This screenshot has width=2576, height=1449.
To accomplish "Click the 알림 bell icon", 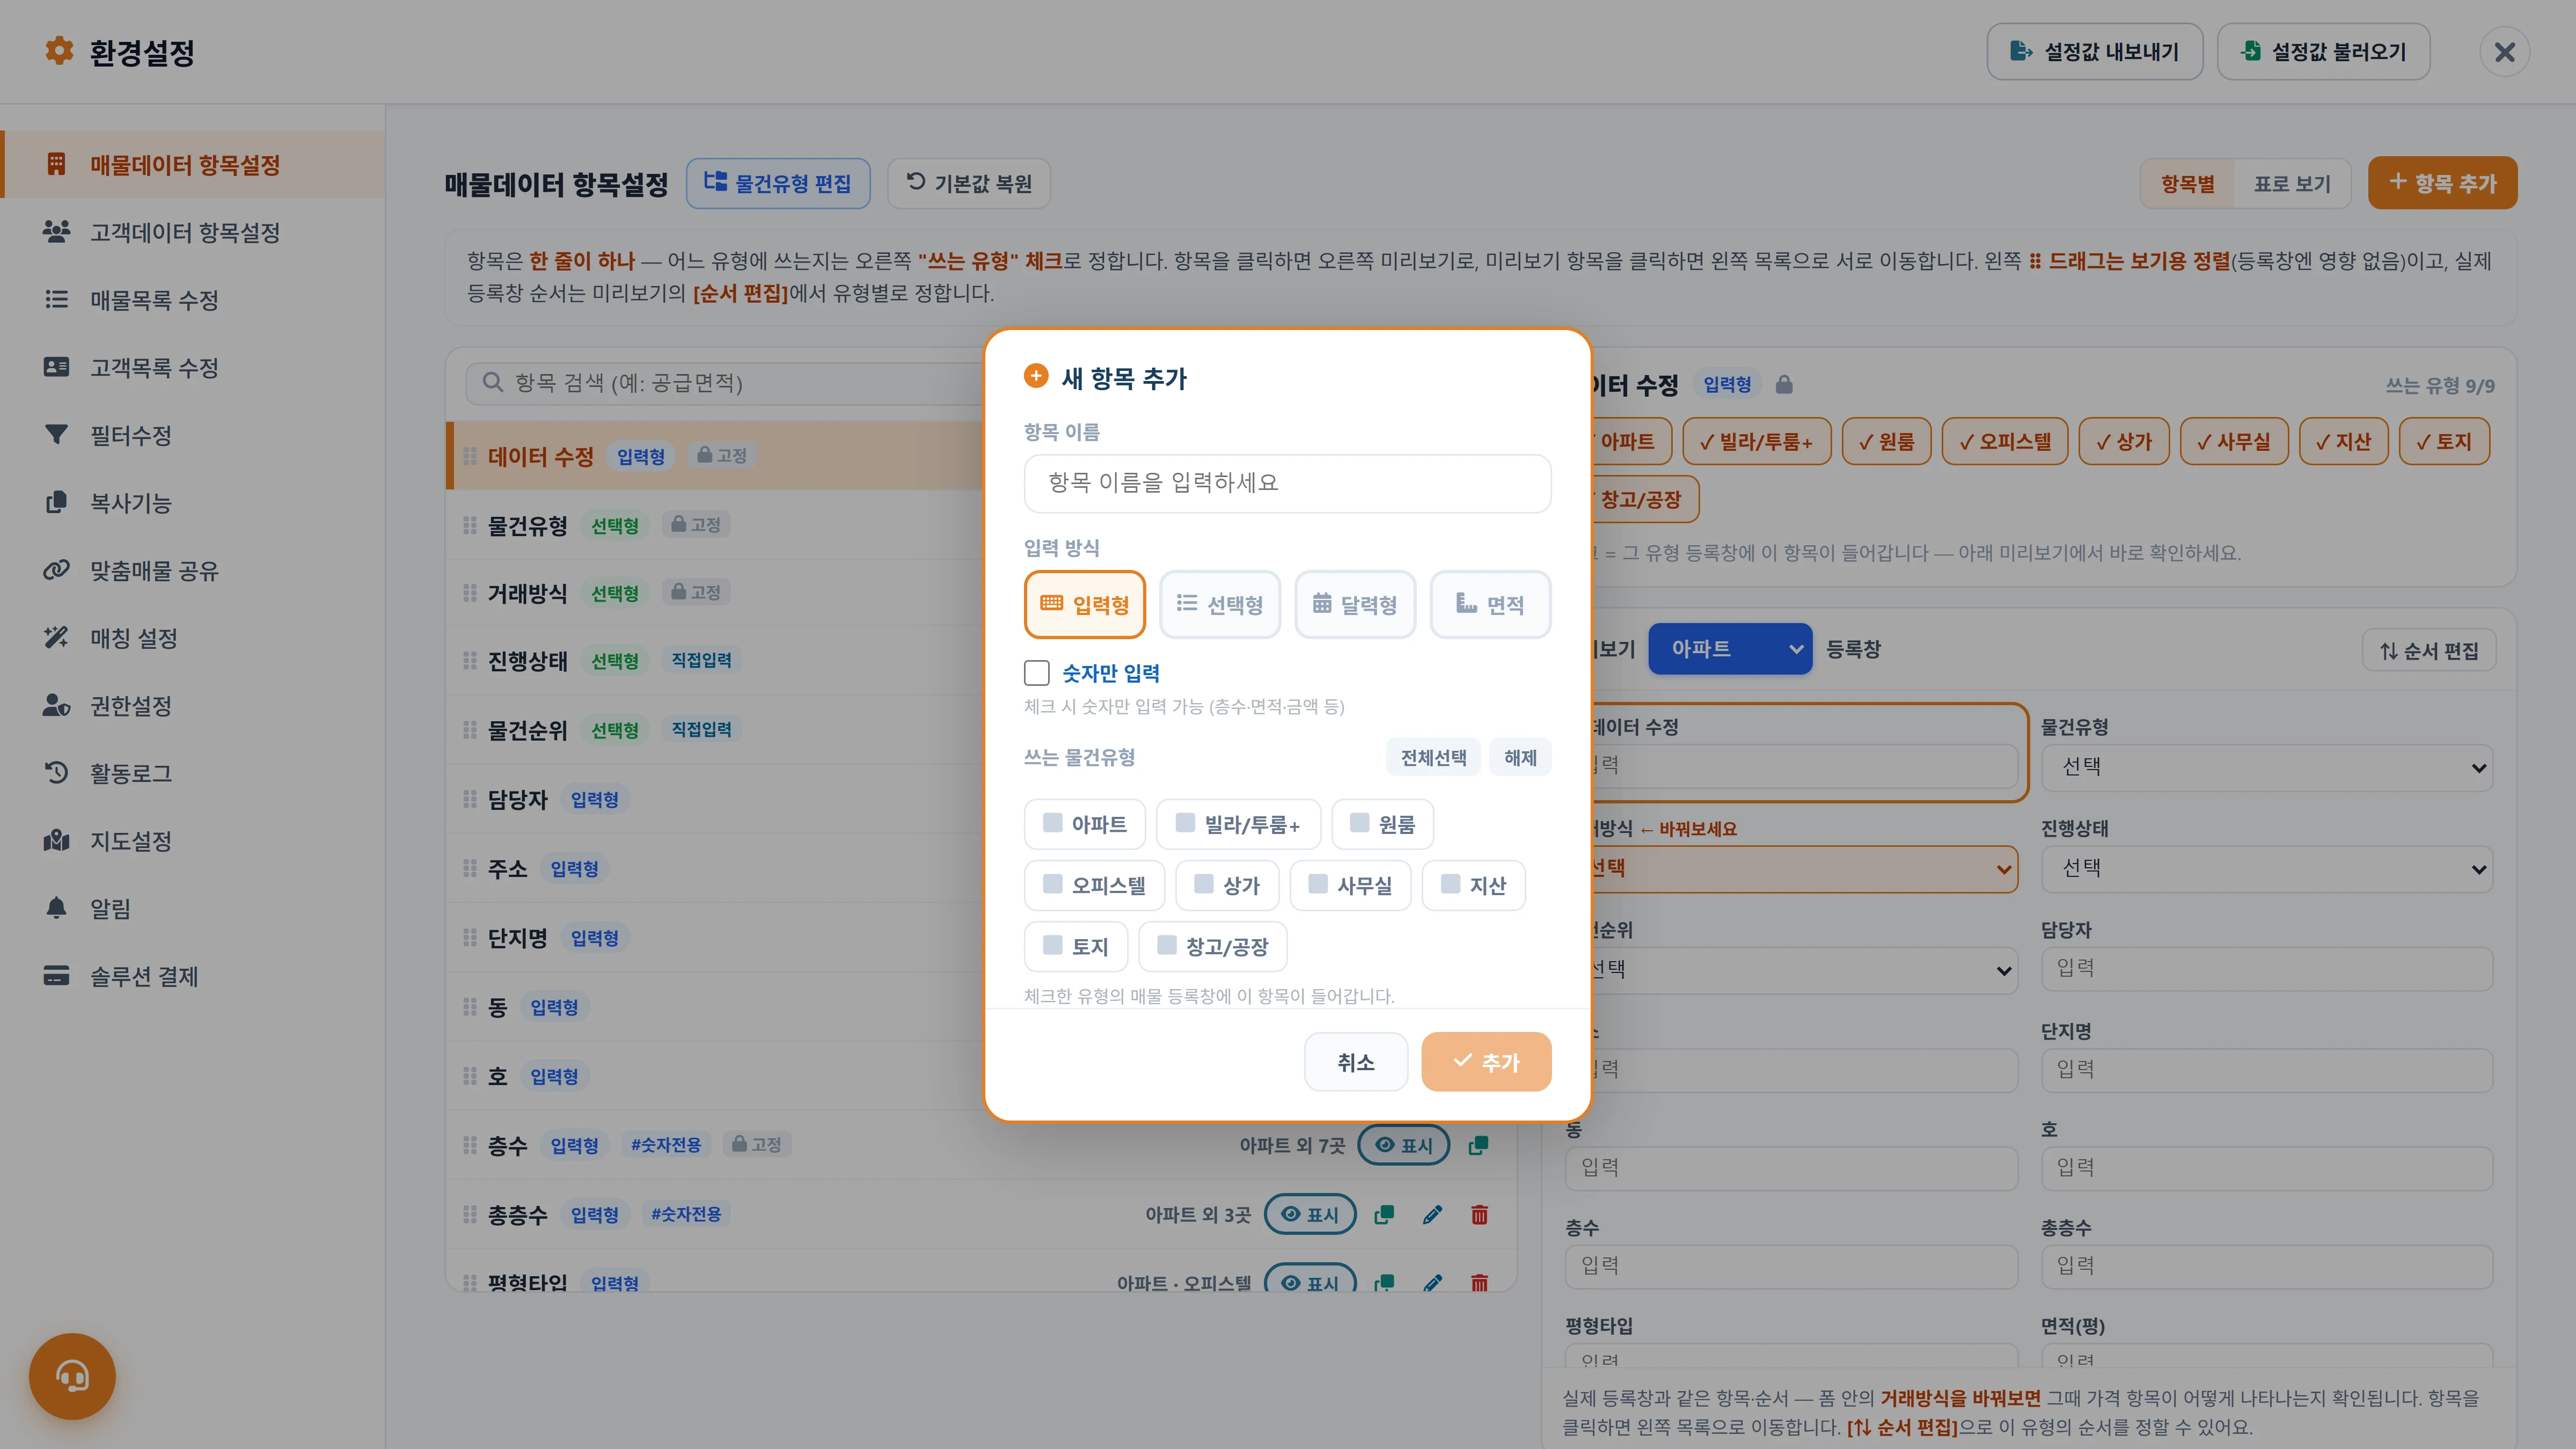I will (56, 907).
